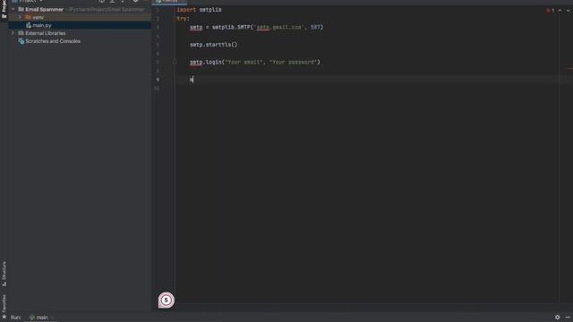Click the External Libraries label
Viewport: 573px width, 322px height.
click(x=46, y=33)
